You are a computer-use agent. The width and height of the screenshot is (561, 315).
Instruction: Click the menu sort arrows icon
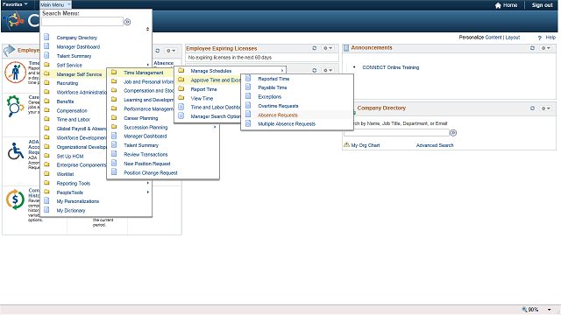coord(147,29)
